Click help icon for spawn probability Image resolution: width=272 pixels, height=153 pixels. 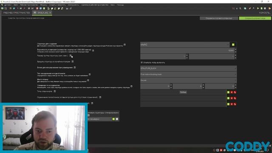(x=93, y=51)
